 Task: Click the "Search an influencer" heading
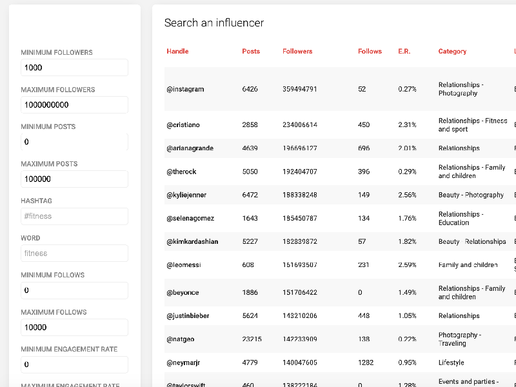[x=214, y=23]
